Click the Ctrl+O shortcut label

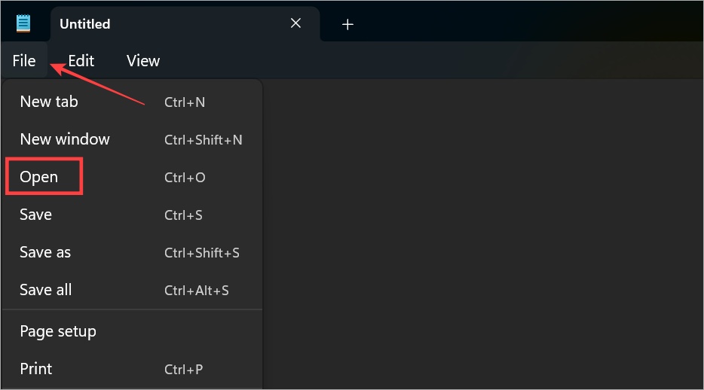pos(185,178)
